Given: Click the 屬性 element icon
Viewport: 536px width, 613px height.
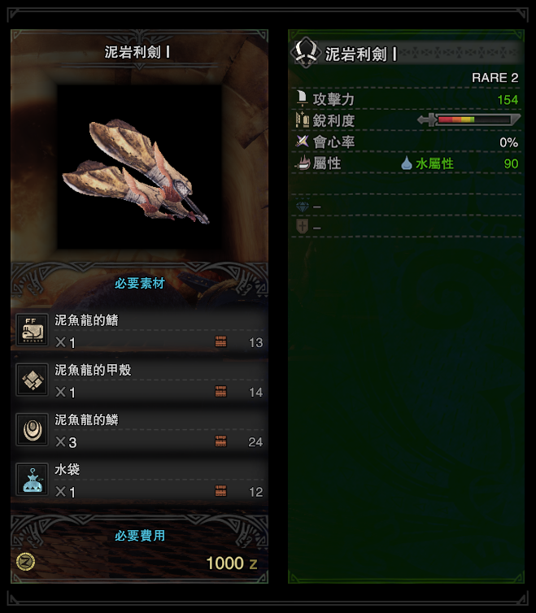Looking at the screenshot, I should click(x=302, y=163).
